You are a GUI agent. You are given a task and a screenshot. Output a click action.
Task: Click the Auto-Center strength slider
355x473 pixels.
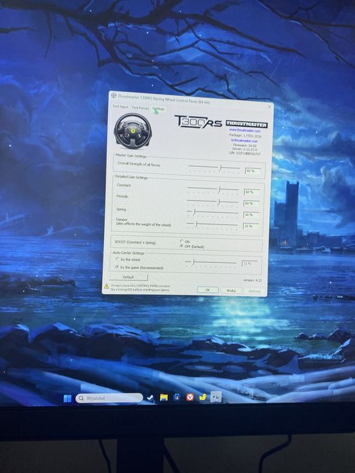[211, 263]
